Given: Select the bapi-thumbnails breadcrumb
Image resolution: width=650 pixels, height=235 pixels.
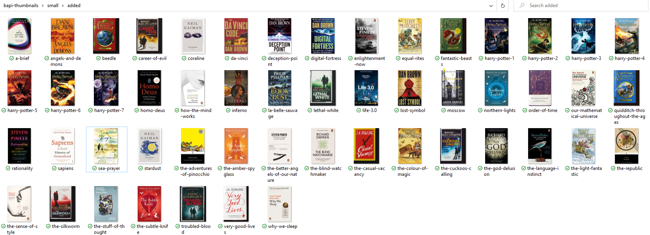Looking at the screenshot, I should click(x=21, y=6).
